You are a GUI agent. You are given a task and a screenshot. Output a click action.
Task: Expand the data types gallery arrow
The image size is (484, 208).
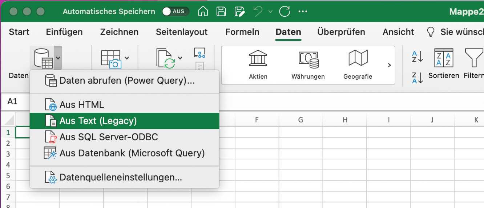pos(389,65)
